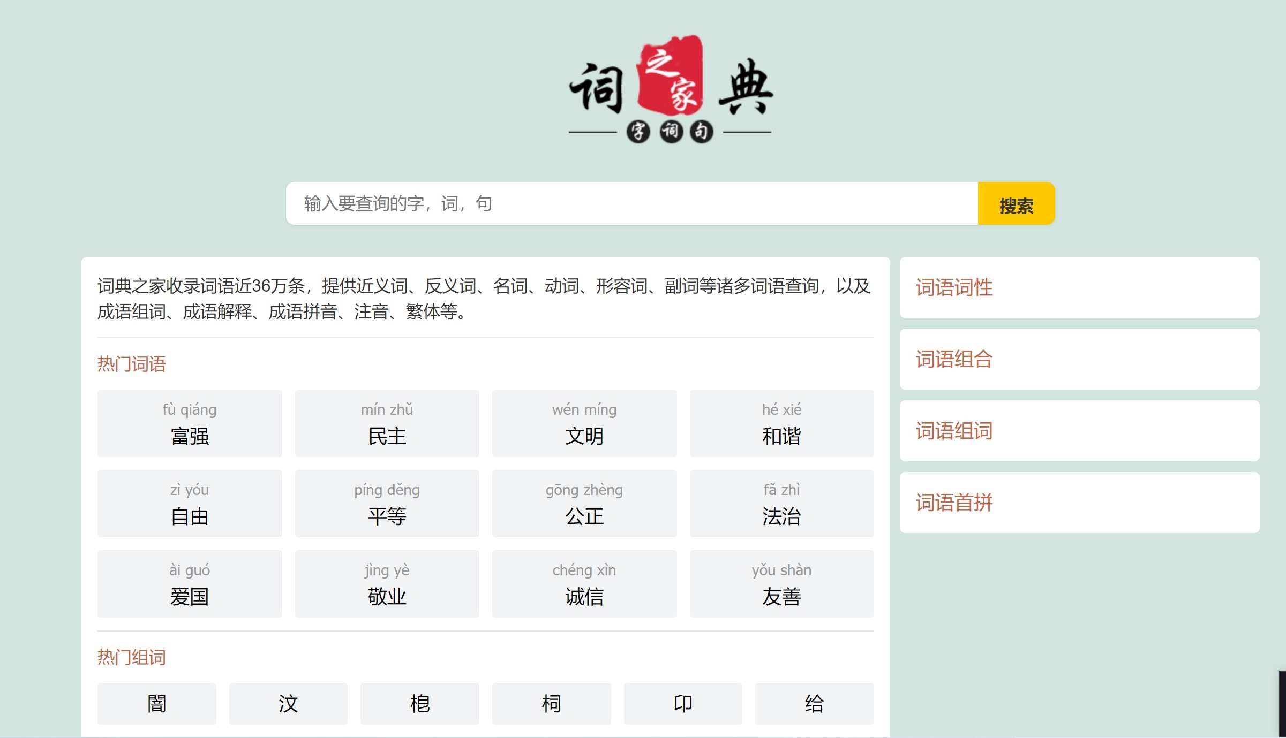
Task: Open the 法治 word card
Action: point(781,504)
